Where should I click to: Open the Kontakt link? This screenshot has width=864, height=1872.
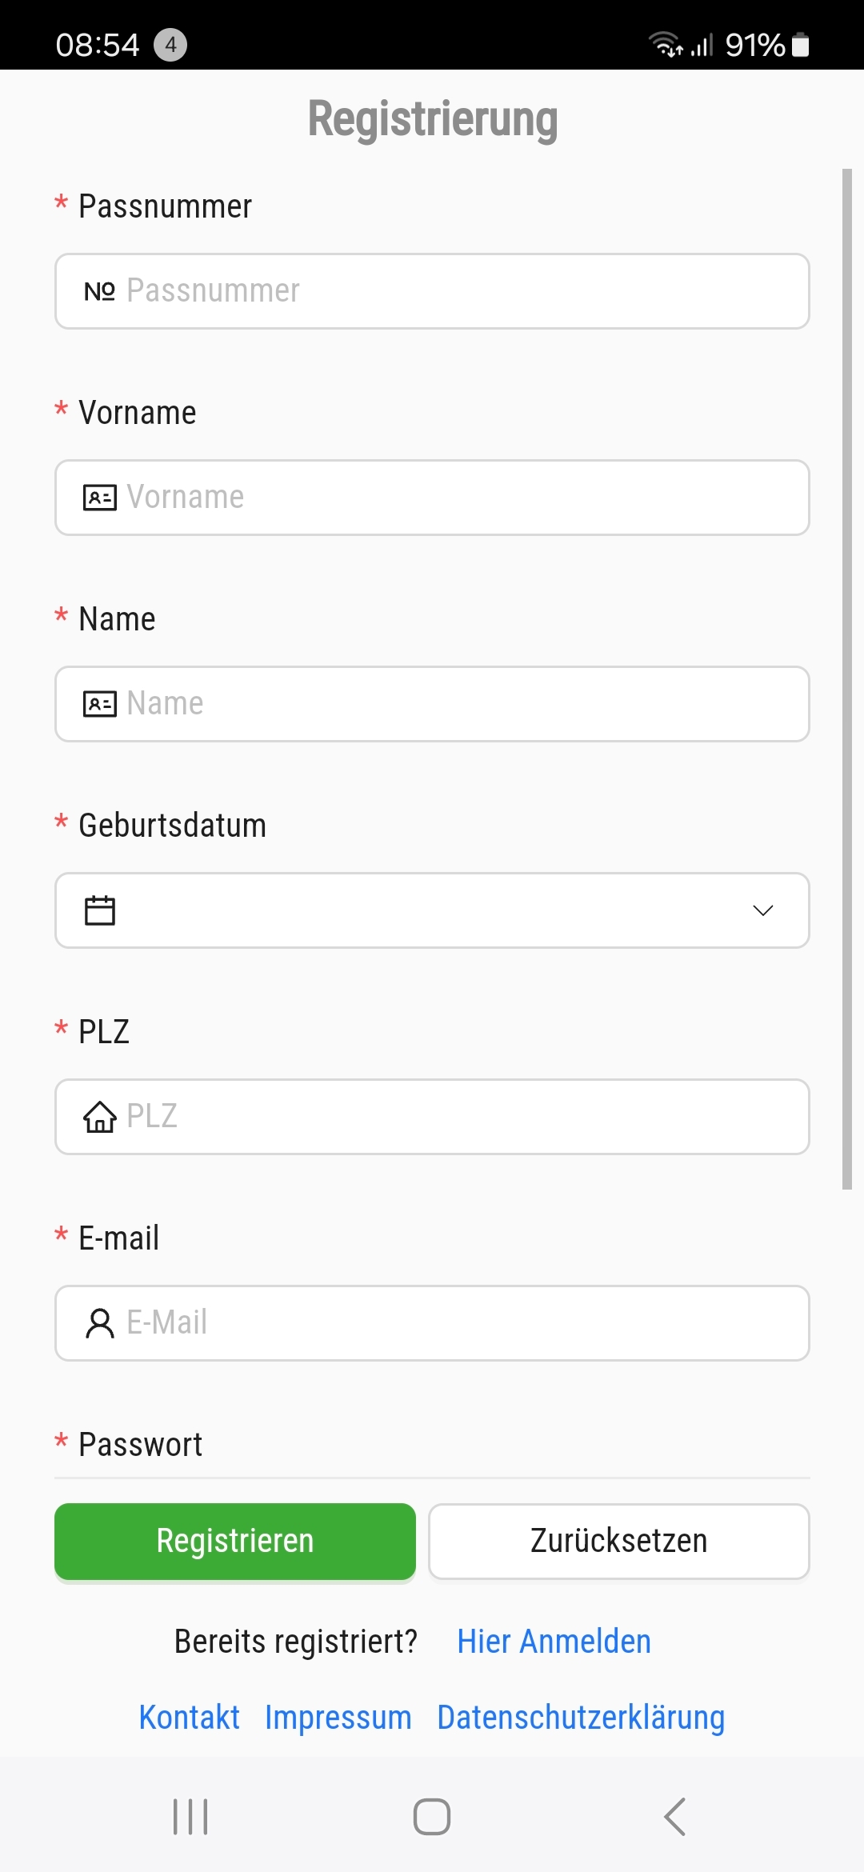pyautogui.click(x=190, y=1717)
